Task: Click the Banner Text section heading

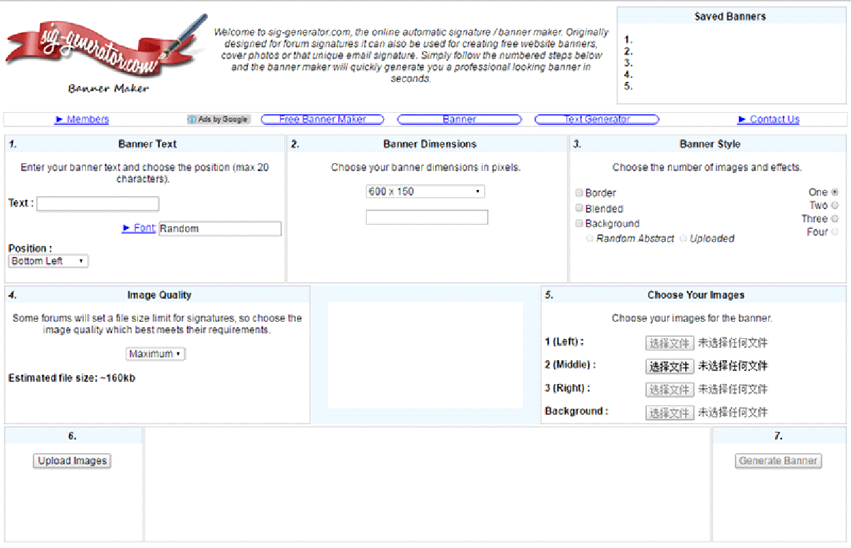Action: point(148,144)
